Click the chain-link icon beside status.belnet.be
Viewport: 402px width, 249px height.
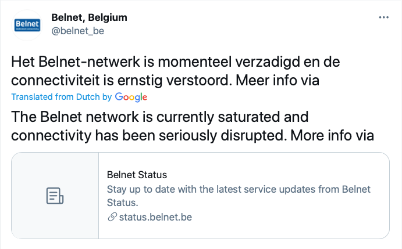click(x=112, y=217)
